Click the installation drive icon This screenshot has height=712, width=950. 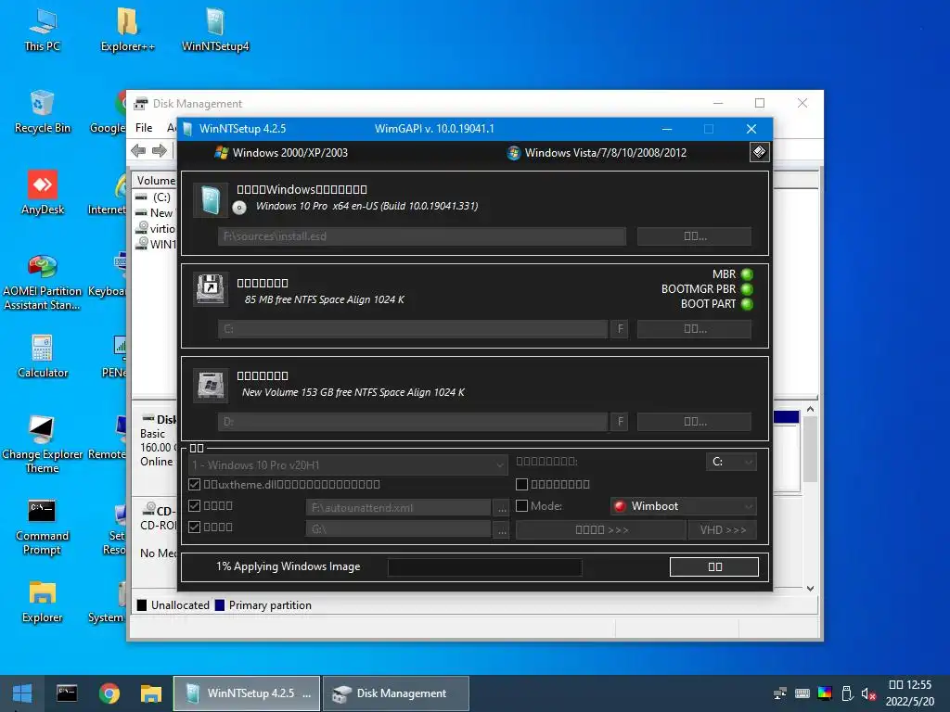pos(211,385)
